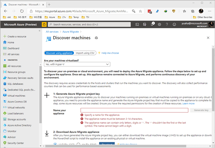Click Azure Migrate breadcrumb
The height and width of the screenshot is (148, 215).
[x=71, y=32]
